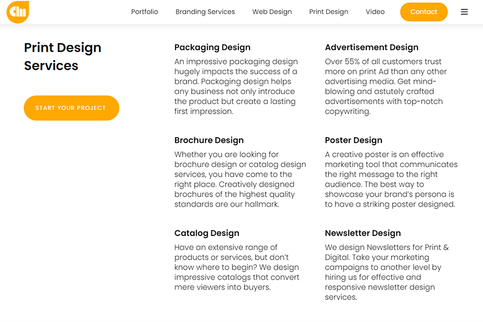Click the Poster Design description text
Screen dimensions: 483x322
390,180
